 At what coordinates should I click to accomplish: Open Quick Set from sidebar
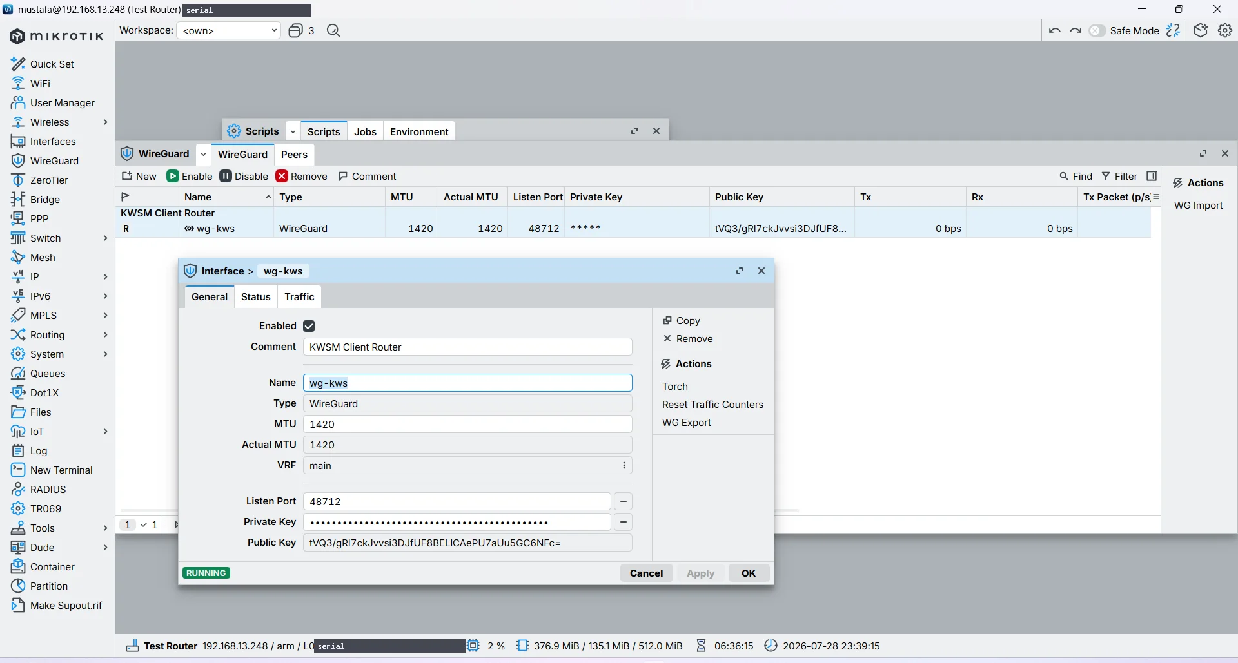(x=52, y=64)
